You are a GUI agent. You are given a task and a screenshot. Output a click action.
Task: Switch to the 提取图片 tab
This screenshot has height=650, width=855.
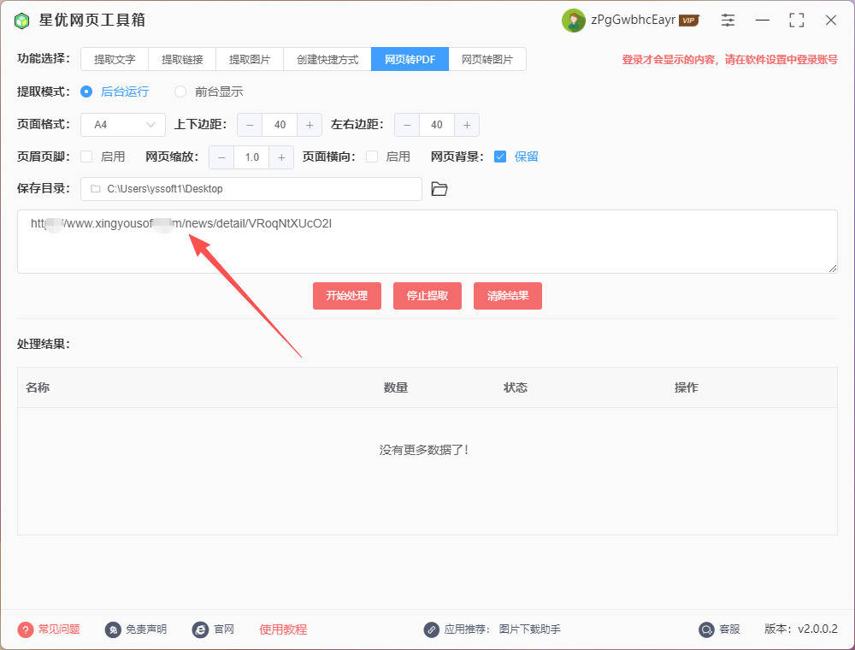coord(250,59)
